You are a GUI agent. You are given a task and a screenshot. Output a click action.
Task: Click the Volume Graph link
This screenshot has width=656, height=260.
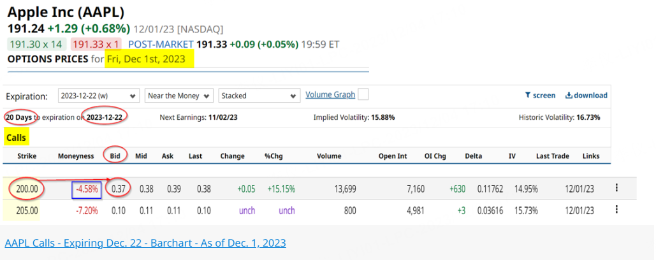tap(330, 94)
